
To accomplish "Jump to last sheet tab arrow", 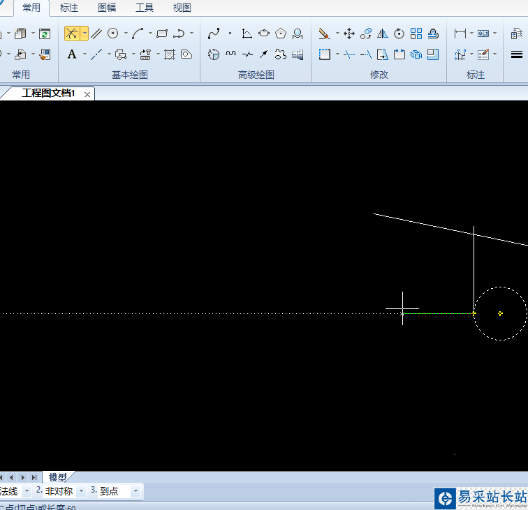I will (34, 477).
